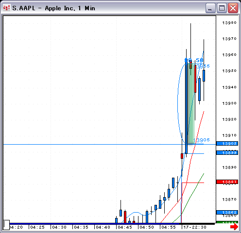
Task: Click the 13950 price scale label
Action: click(229, 71)
